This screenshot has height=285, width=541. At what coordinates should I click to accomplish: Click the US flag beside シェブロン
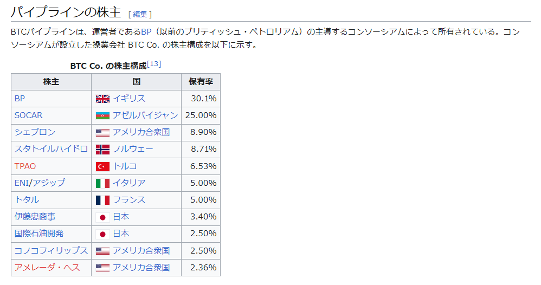(x=102, y=132)
